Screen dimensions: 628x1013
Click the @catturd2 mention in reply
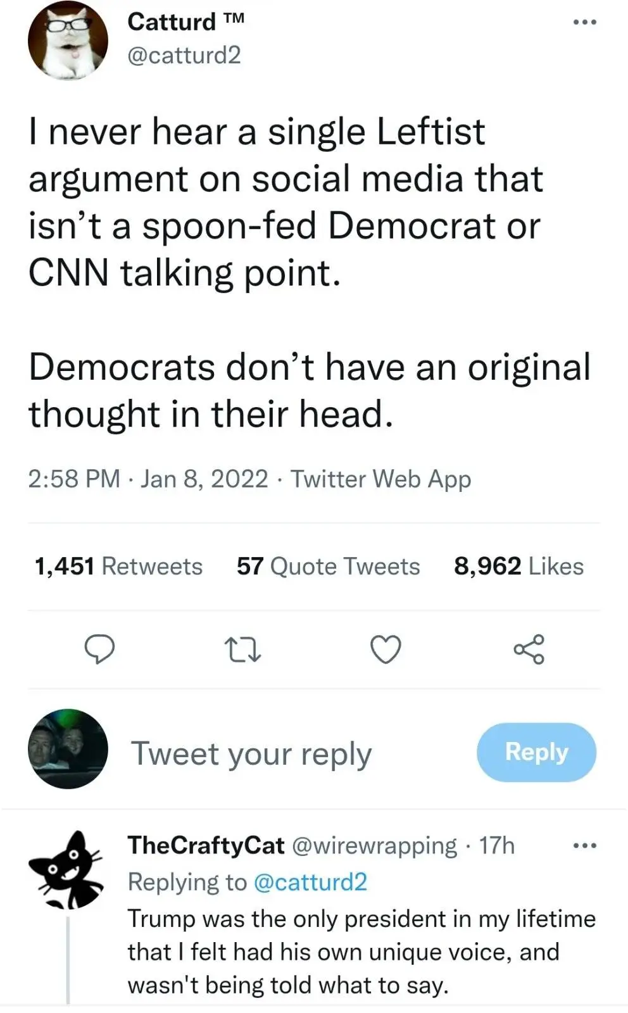(310, 882)
